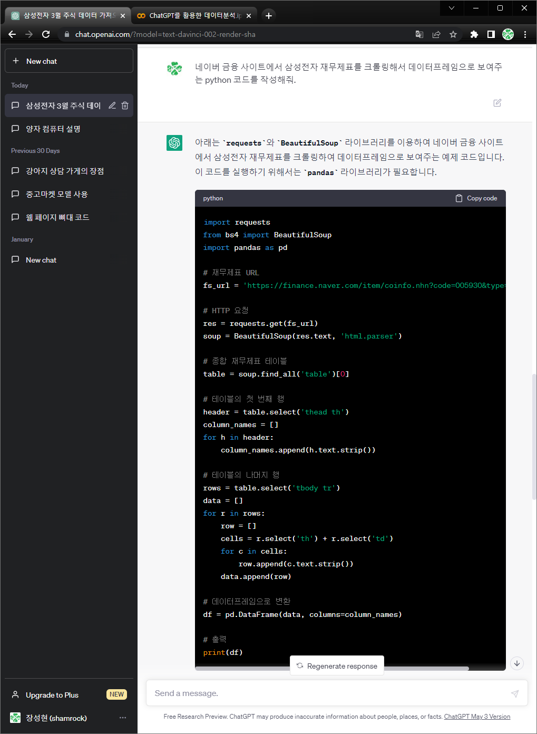Click the fs_url line with the naver link
The width and height of the screenshot is (537, 734).
pyautogui.click(x=354, y=286)
